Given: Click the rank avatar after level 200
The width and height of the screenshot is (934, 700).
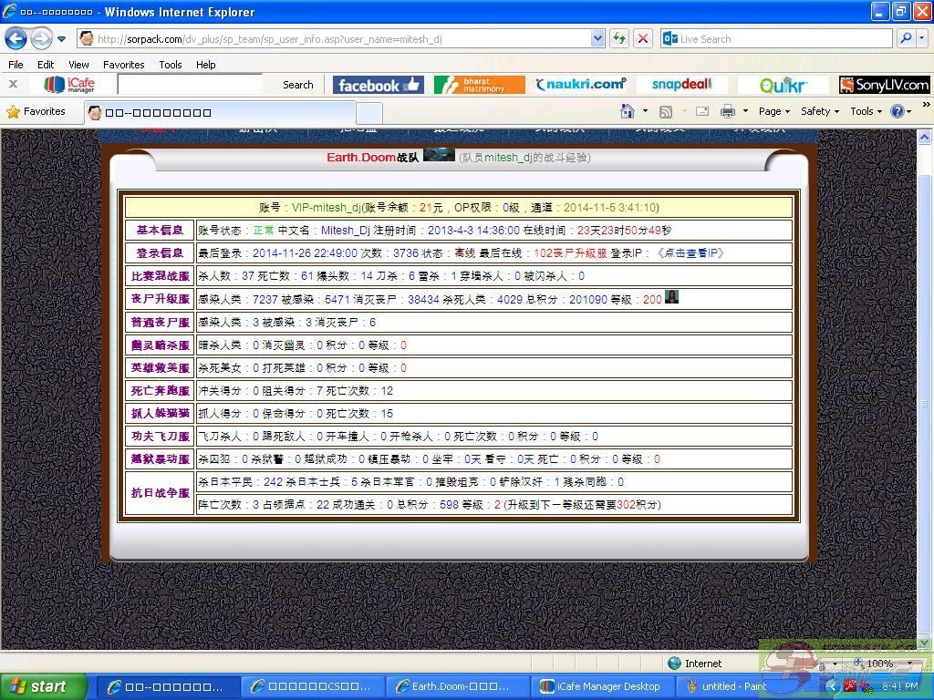Looking at the screenshot, I should coord(671,296).
